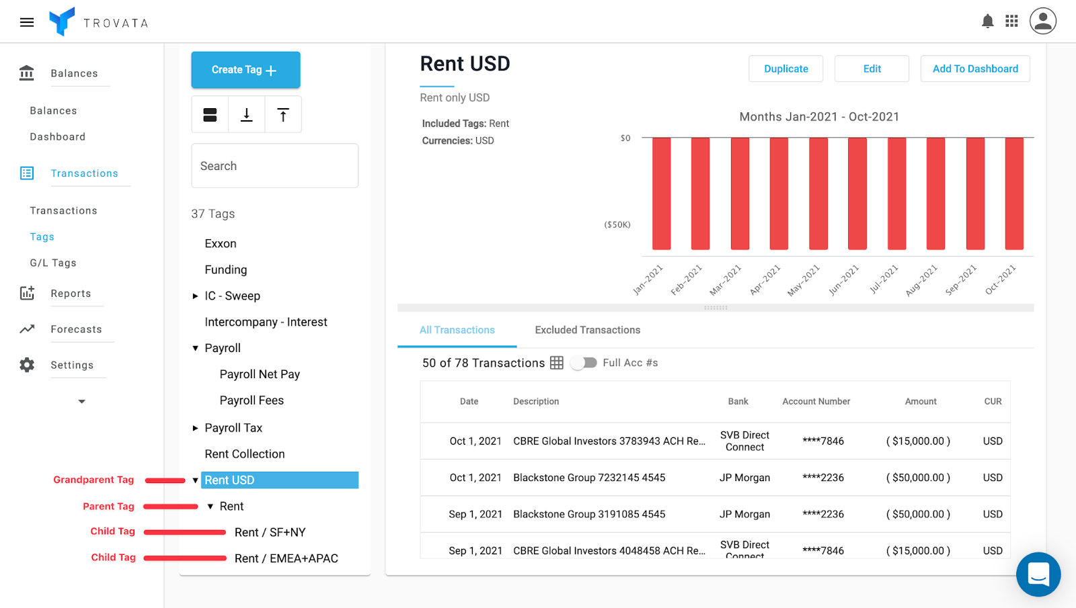Open the Settings section in sidebar

coord(71,365)
